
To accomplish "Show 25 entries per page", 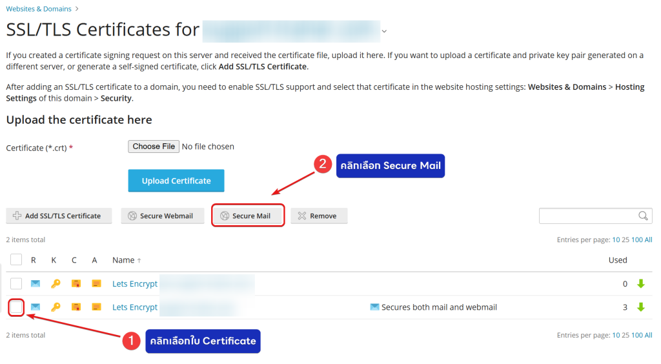I will pos(625,239).
